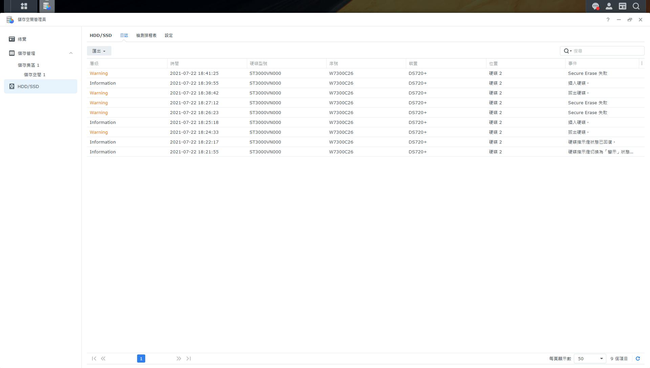This screenshot has height=368, width=650.
Task: Click the help question mark icon
Action: (x=608, y=20)
